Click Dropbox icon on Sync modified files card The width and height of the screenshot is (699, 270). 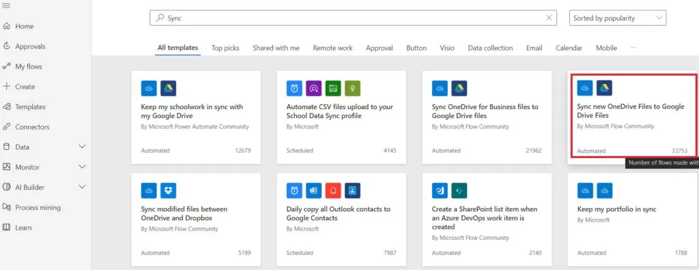pyautogui.click(x=168, y=190)
